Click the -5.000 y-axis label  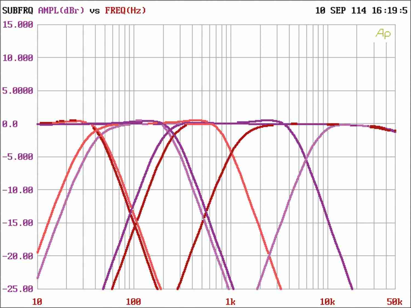click(18, 157)
